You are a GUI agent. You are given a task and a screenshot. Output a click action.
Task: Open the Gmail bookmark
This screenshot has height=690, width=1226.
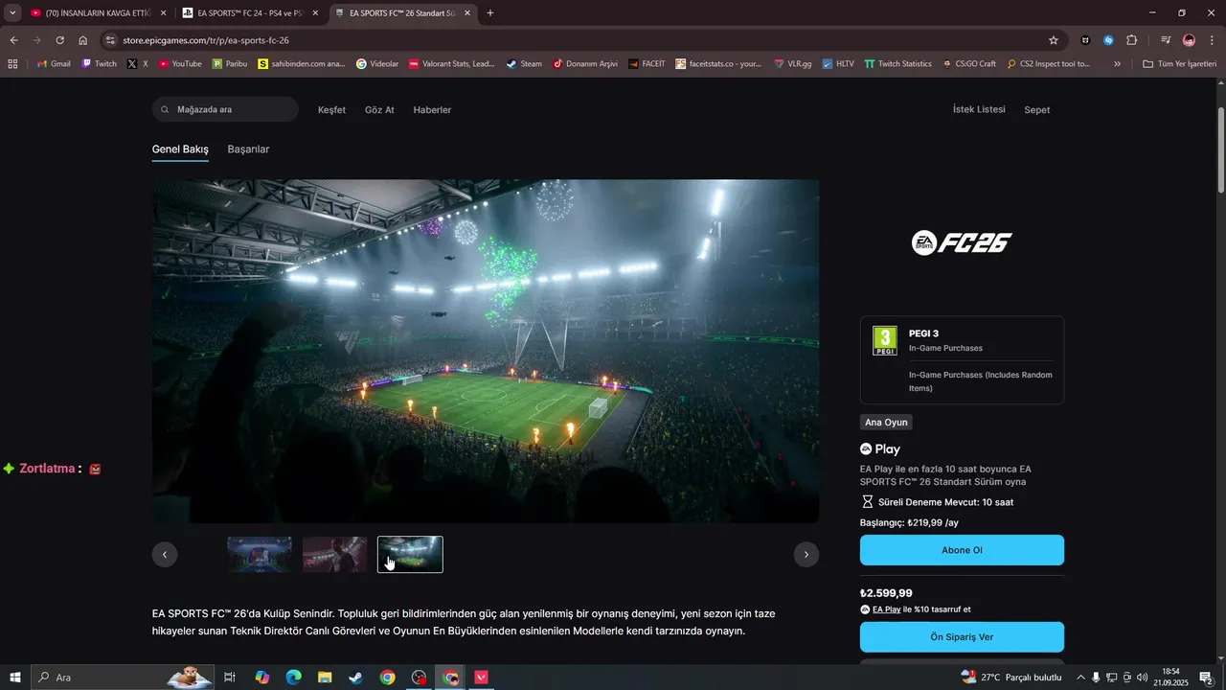coord(54,64)
